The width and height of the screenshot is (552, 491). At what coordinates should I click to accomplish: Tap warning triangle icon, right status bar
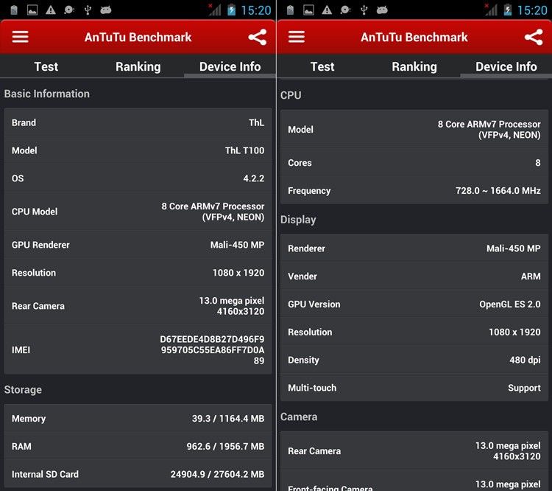(x=327, y=10)
